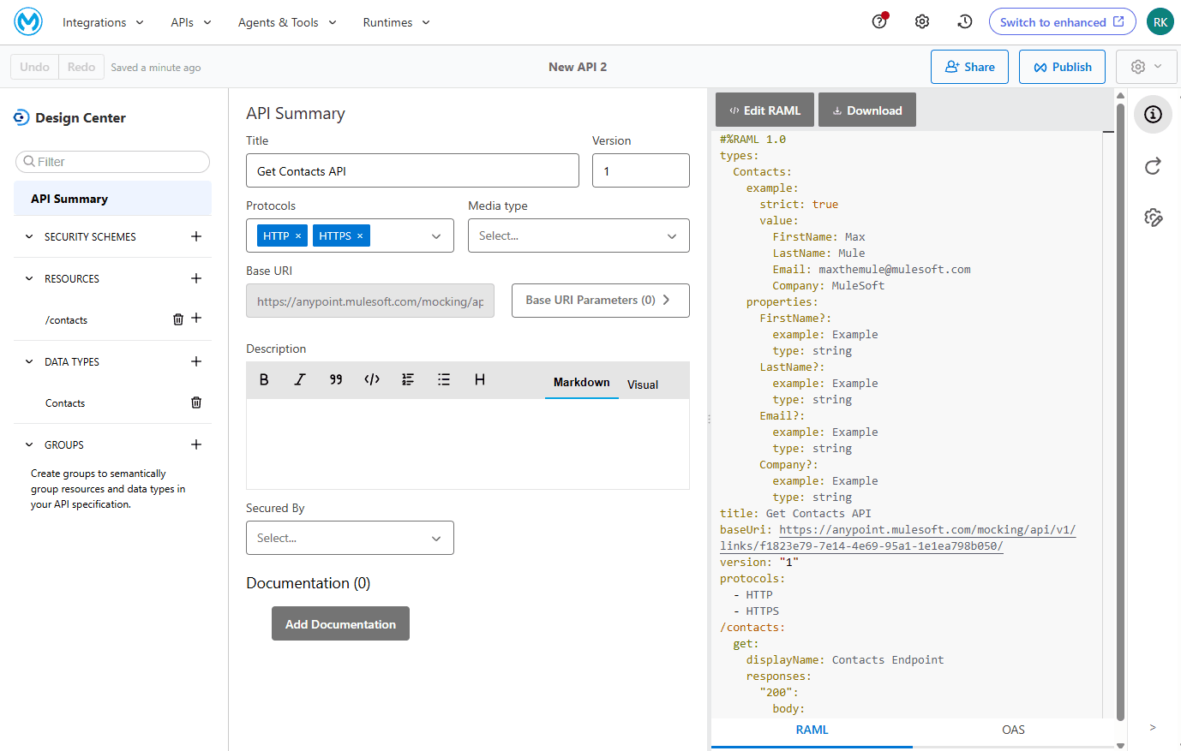
Task: Click the redo-arrow icon in right sidebar
Action: [x=1153, y=166]
